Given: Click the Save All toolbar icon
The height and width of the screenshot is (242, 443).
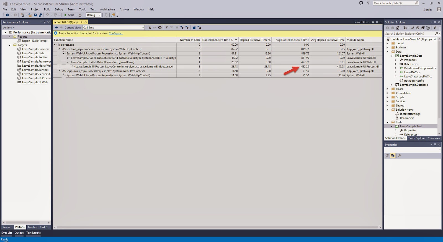Looking at the screenshot, I should (40, 15).
